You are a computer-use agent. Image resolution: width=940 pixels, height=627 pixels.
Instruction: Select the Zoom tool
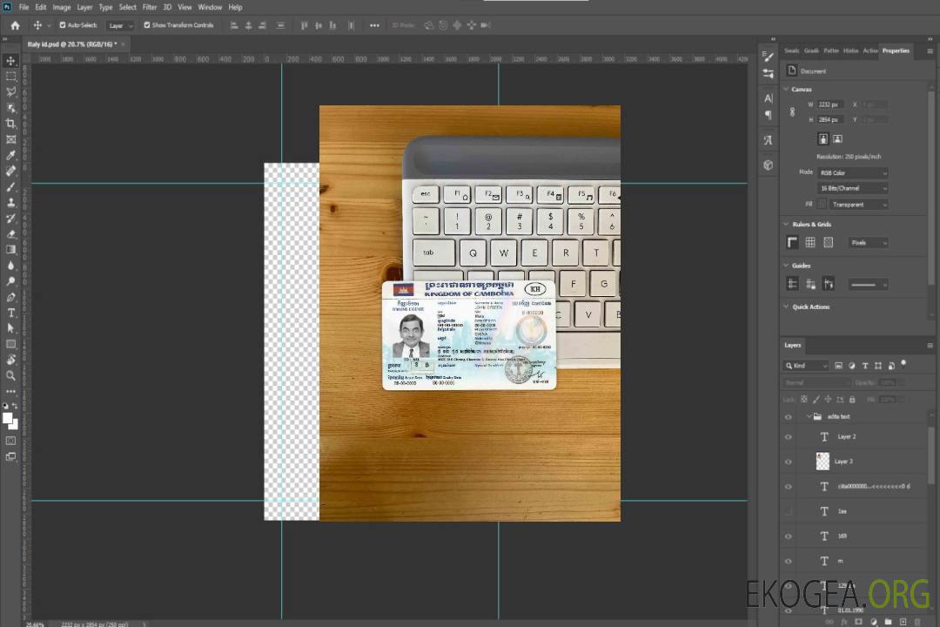pyautogui.click(x=11, y=375)
